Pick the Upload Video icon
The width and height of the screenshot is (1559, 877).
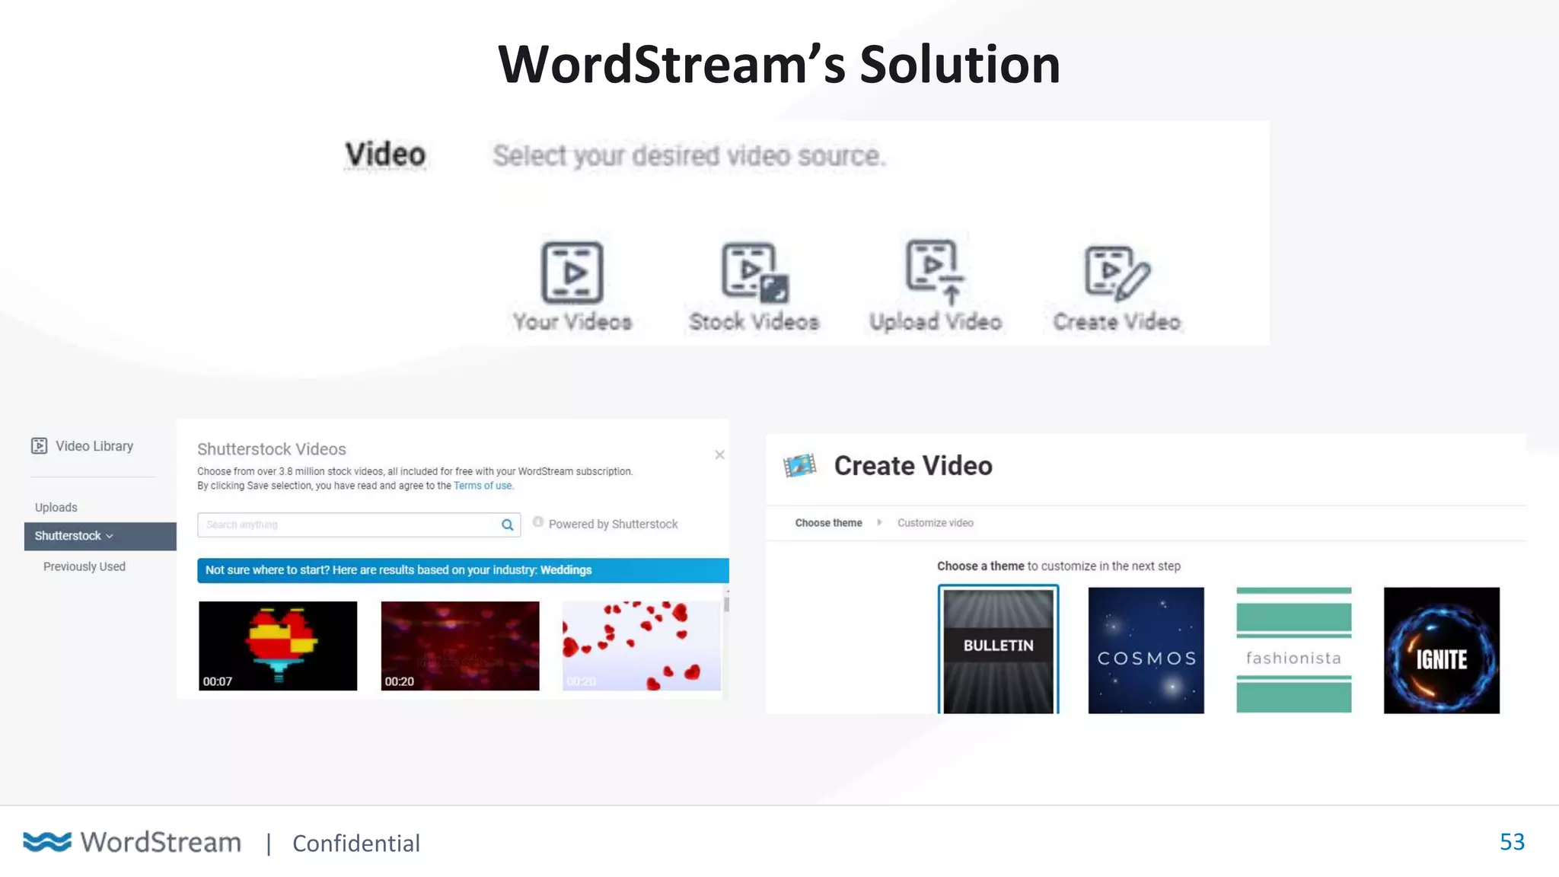pyautogui.click(x=935, y=272)
